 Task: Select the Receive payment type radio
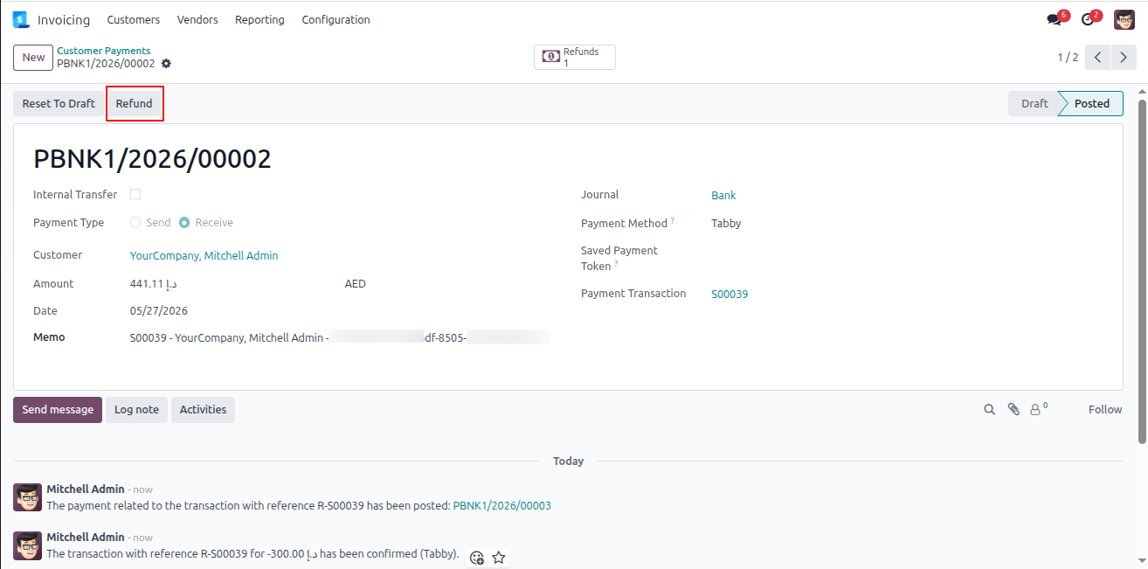pos(184,223)
